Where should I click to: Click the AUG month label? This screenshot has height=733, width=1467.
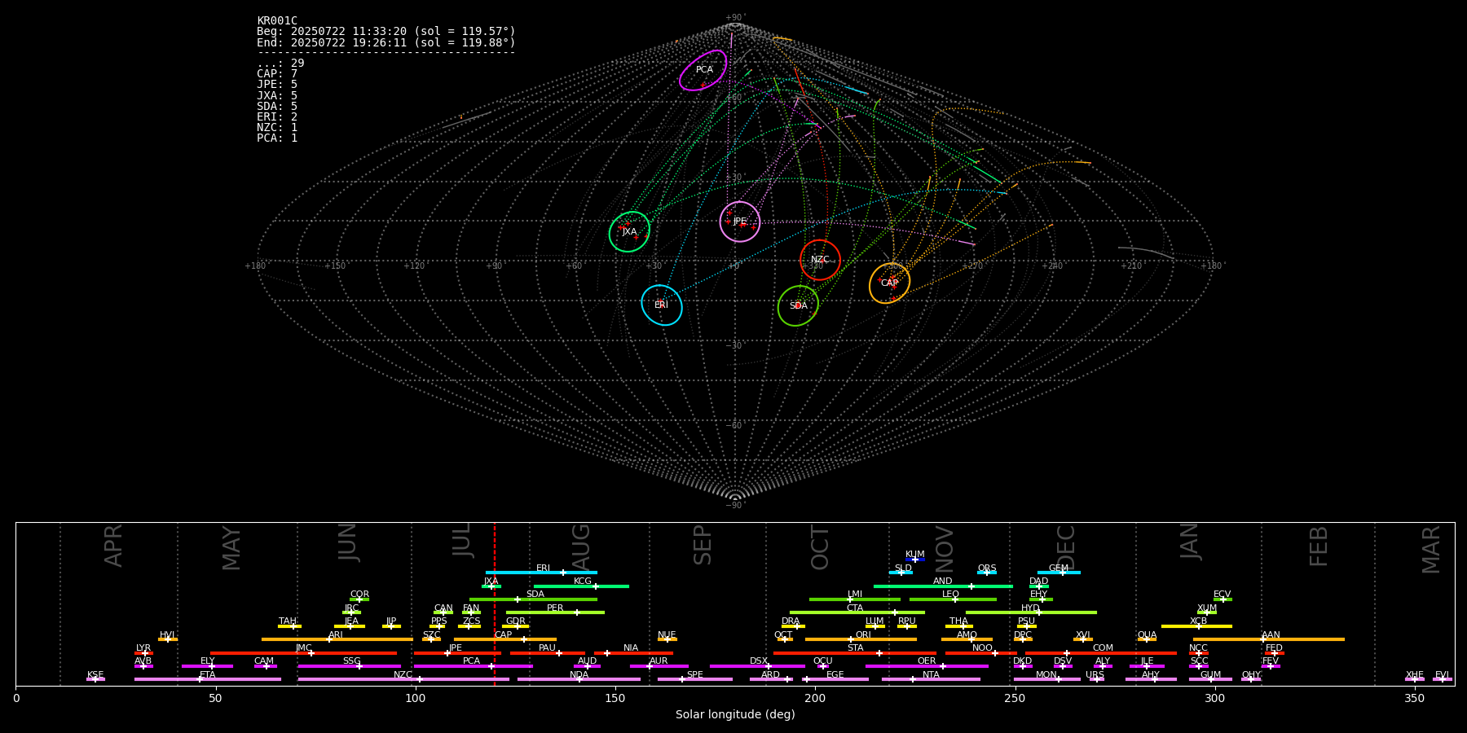point(581,548)
